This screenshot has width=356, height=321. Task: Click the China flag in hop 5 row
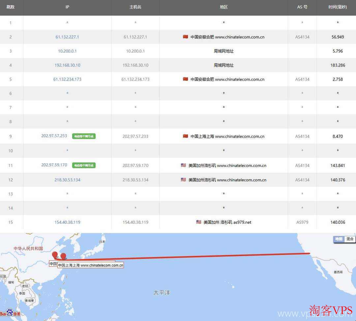(x=186, y=79)
